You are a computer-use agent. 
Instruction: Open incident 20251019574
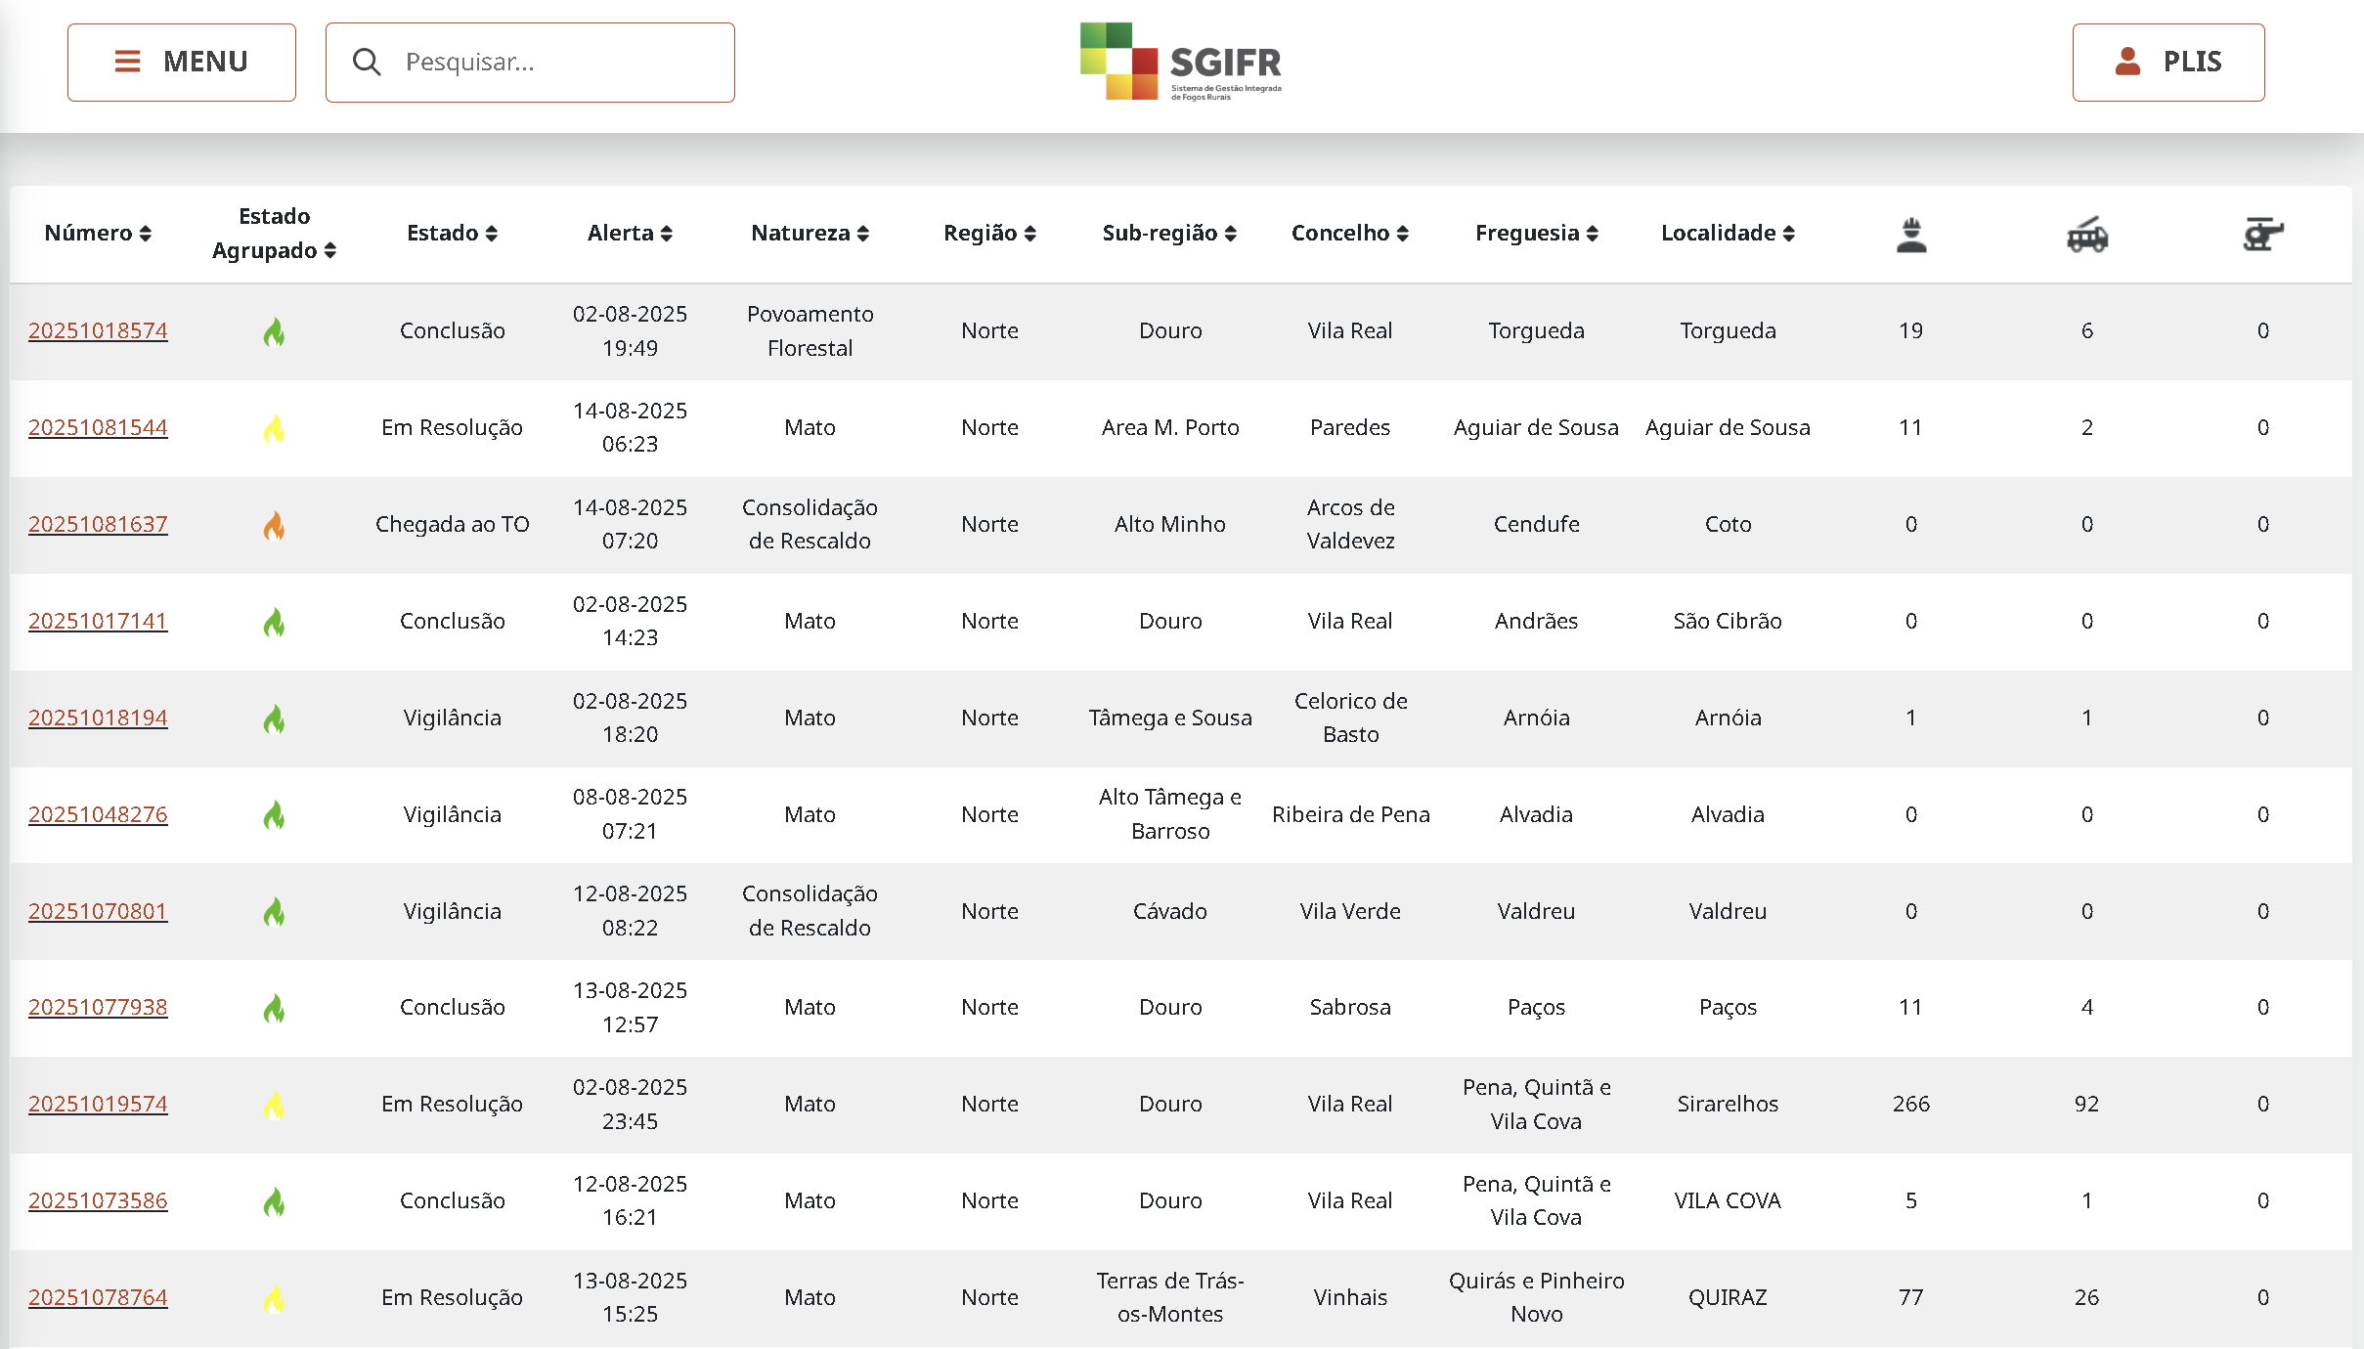(98, 1105)
